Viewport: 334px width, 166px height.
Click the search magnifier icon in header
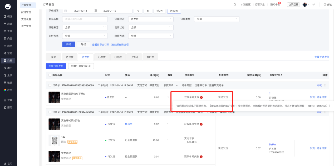pyautogui.click(x=235, y=4)
